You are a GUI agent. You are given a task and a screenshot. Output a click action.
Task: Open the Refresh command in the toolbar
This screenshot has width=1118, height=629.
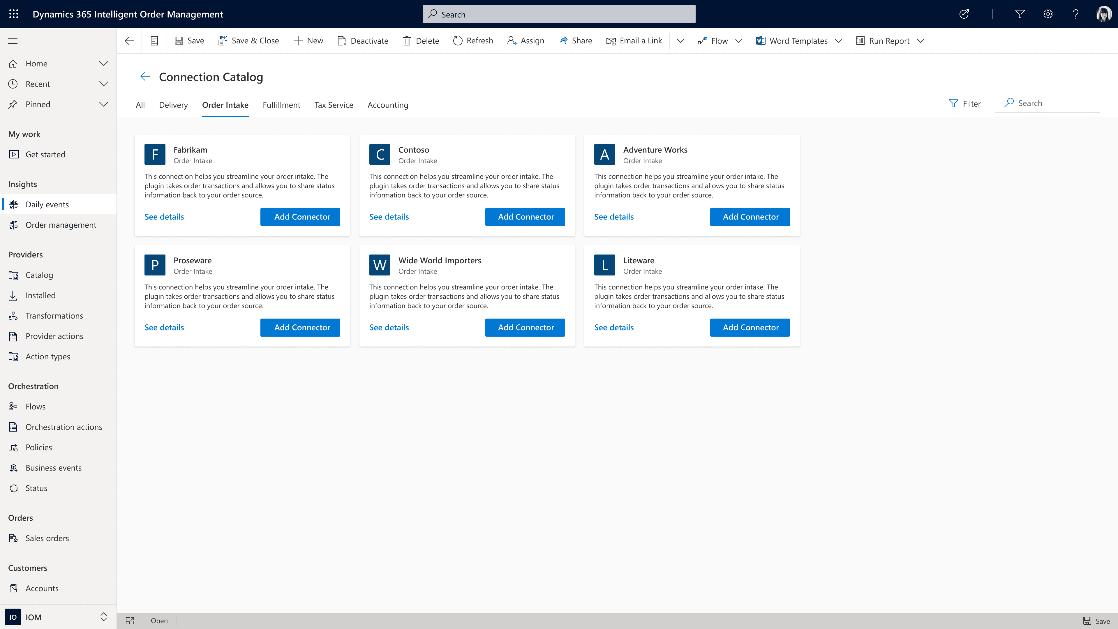pos(473,40)
